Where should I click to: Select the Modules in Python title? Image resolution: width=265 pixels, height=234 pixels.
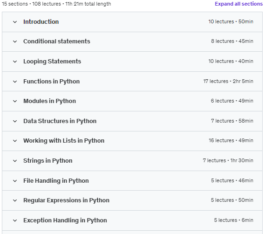pyautogui.click(x=49, y=101)
